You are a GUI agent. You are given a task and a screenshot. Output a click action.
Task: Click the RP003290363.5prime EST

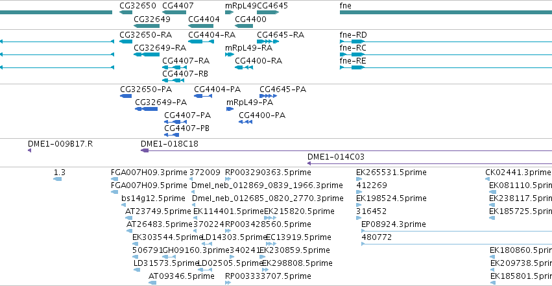[228, 179]
